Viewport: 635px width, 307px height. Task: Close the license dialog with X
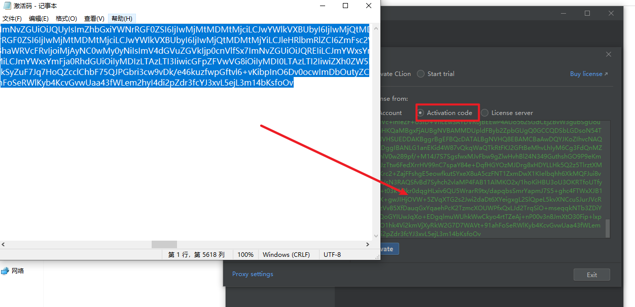point(609,54)
